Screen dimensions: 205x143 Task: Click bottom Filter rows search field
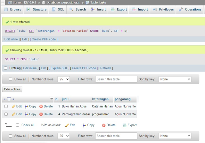coord(116,136)
